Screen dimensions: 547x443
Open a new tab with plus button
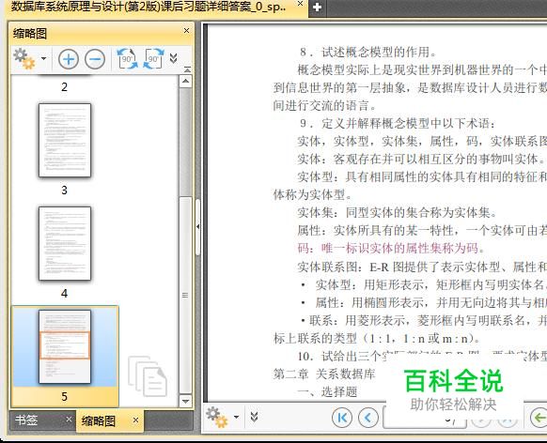click(x=317, y=8)
